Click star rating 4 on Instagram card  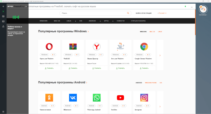click(147, 106)
